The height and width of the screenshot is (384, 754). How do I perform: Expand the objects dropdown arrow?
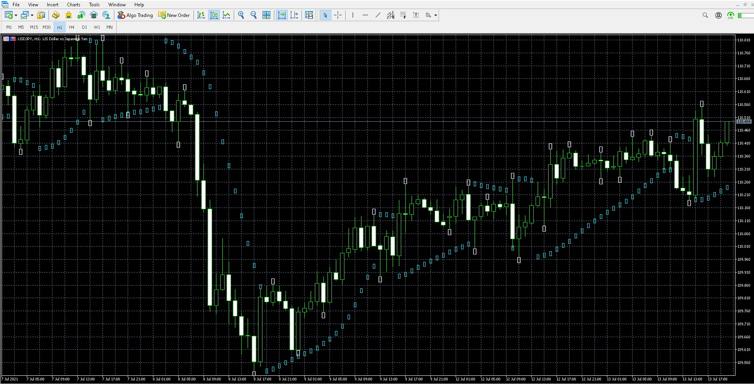coord(436,15)
